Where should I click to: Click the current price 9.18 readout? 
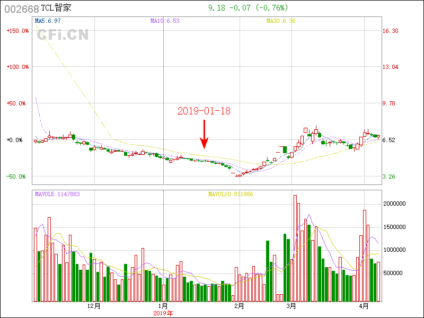(217, 7)
